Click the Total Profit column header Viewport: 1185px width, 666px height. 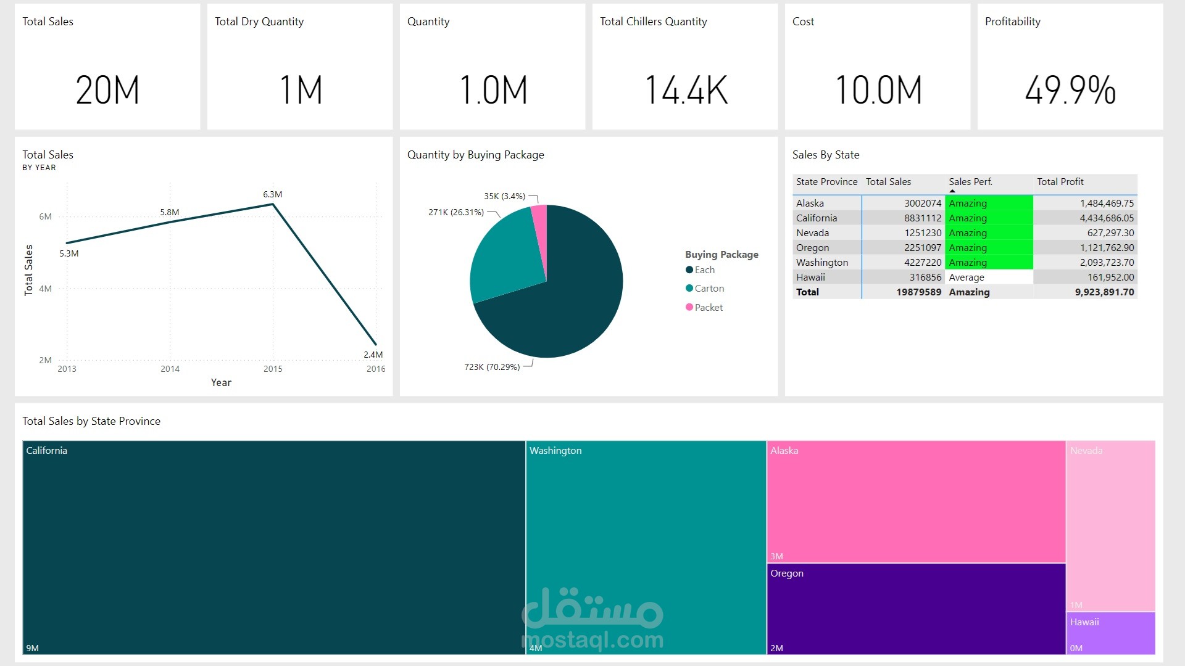[1060, 181]
